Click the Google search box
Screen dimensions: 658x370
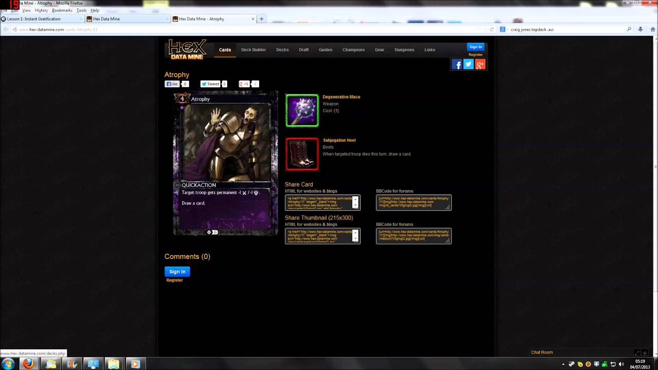pyautogui.click(x=565, y=29)
